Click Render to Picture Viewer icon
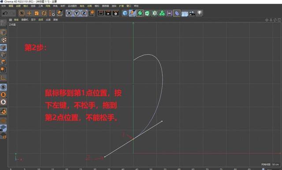 point(108,13)
